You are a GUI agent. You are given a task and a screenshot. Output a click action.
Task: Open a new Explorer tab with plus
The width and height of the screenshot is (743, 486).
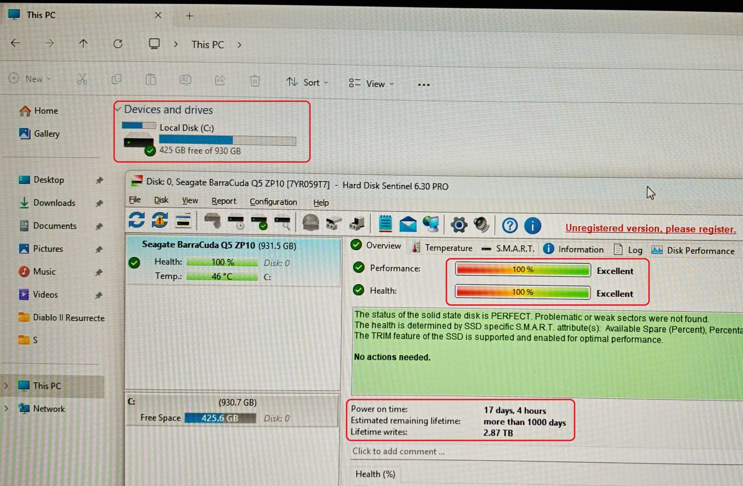pyautogui.click(x=190, y=16)
